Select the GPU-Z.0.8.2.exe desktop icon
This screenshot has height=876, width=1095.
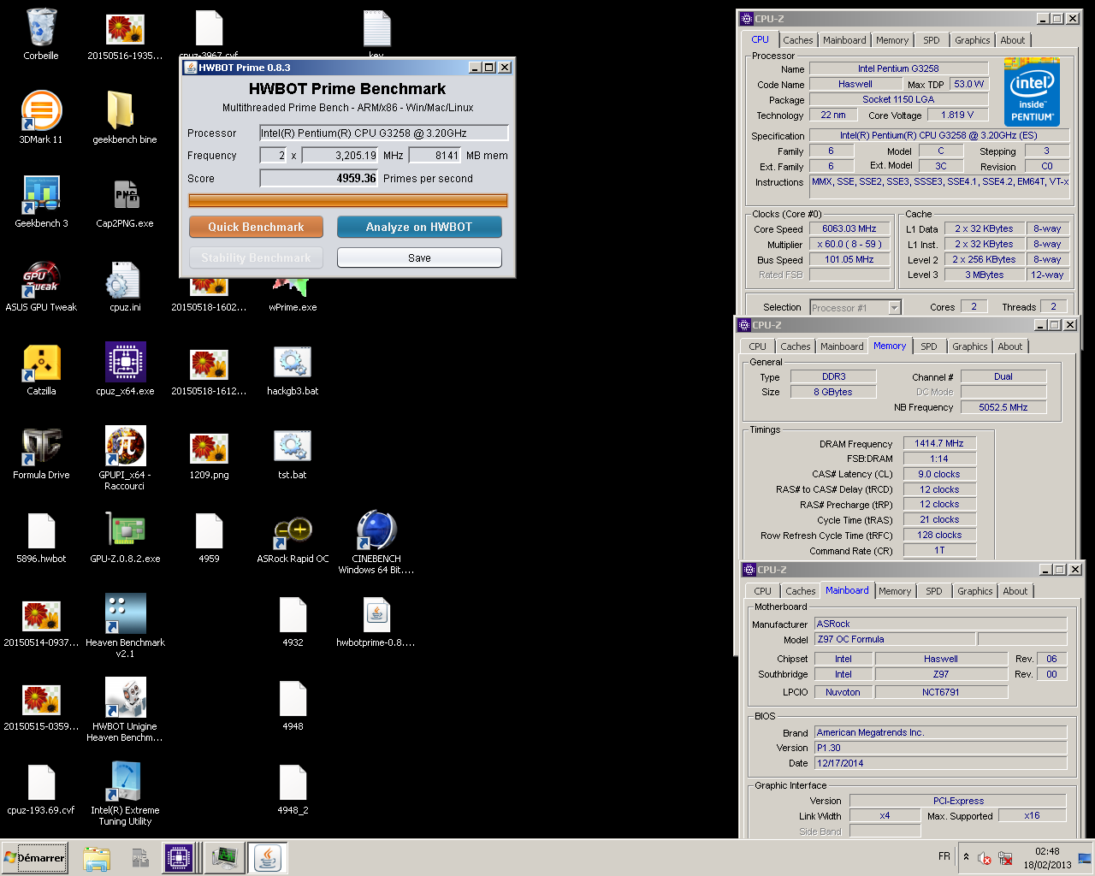tap(125, 537)
